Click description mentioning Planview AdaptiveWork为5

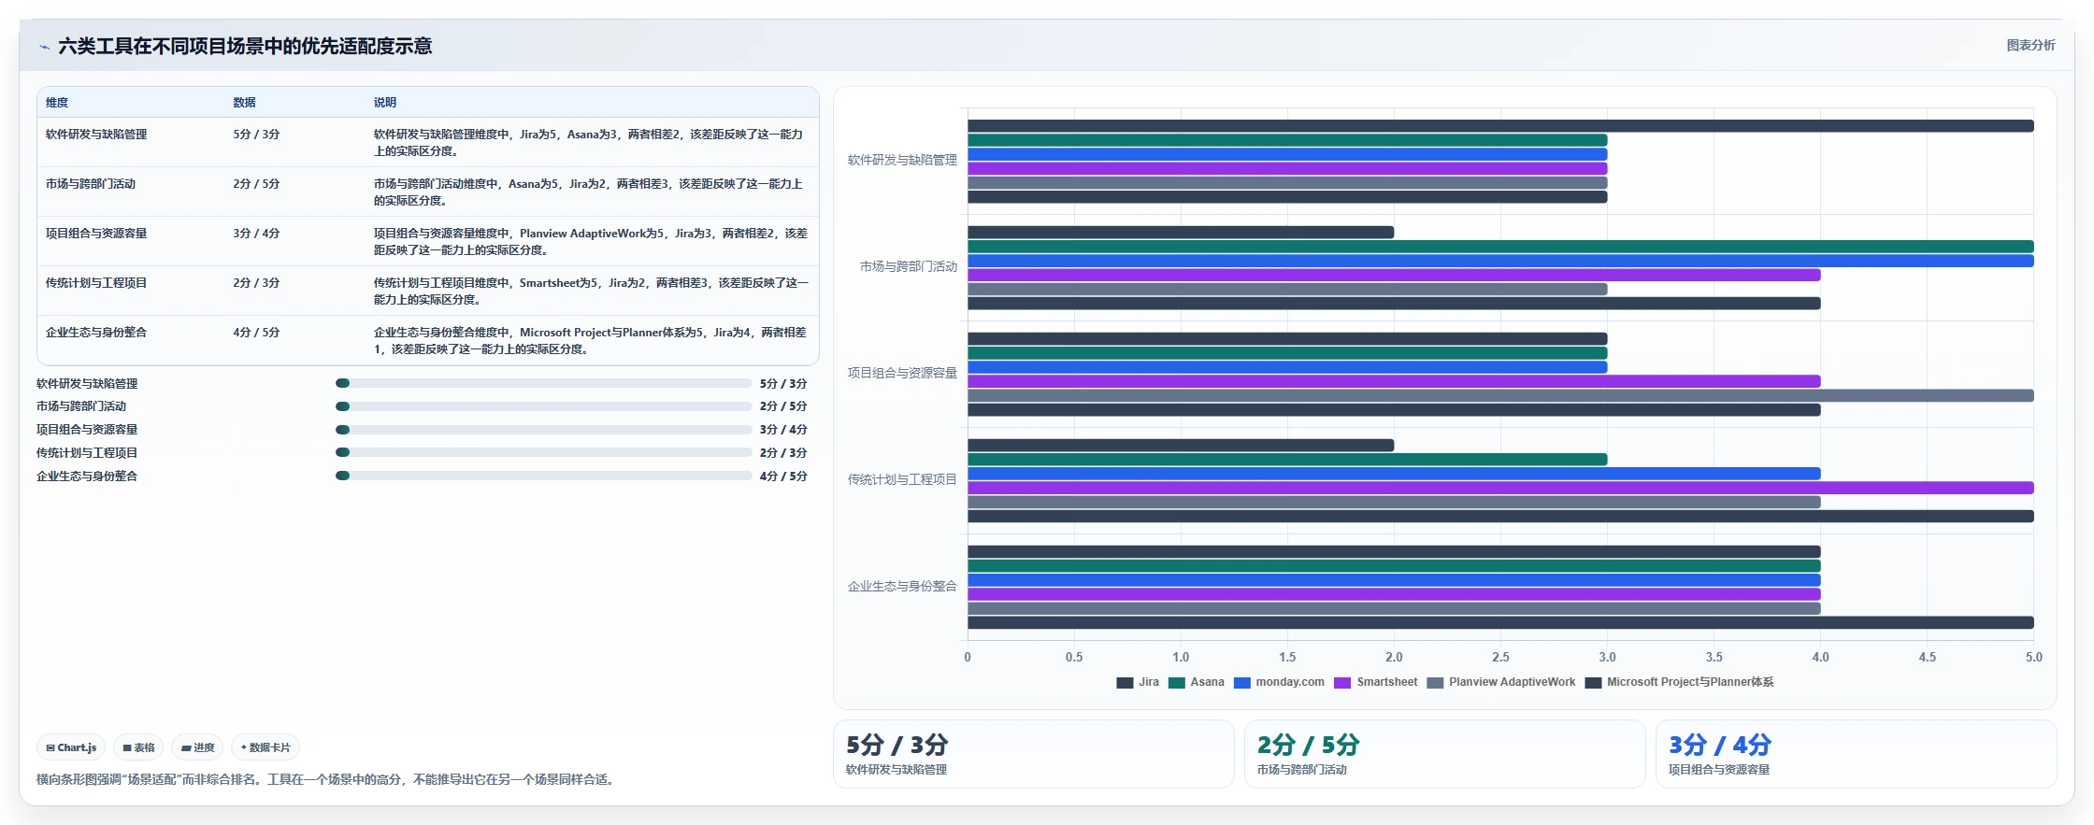(x=591, y=242)
